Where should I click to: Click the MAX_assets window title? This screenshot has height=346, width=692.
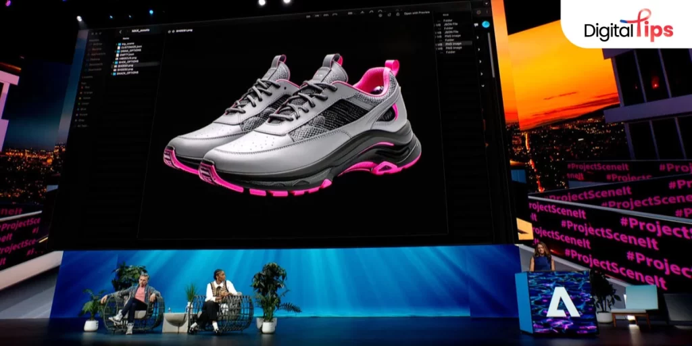[141, 30]
